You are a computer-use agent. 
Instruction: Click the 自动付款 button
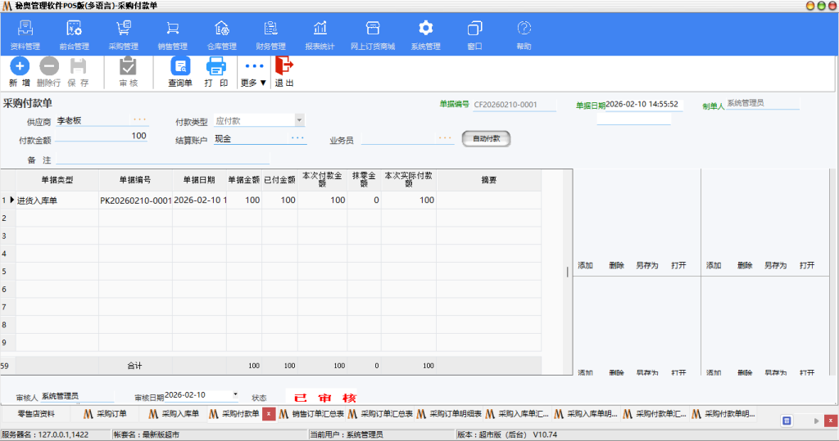486,139
